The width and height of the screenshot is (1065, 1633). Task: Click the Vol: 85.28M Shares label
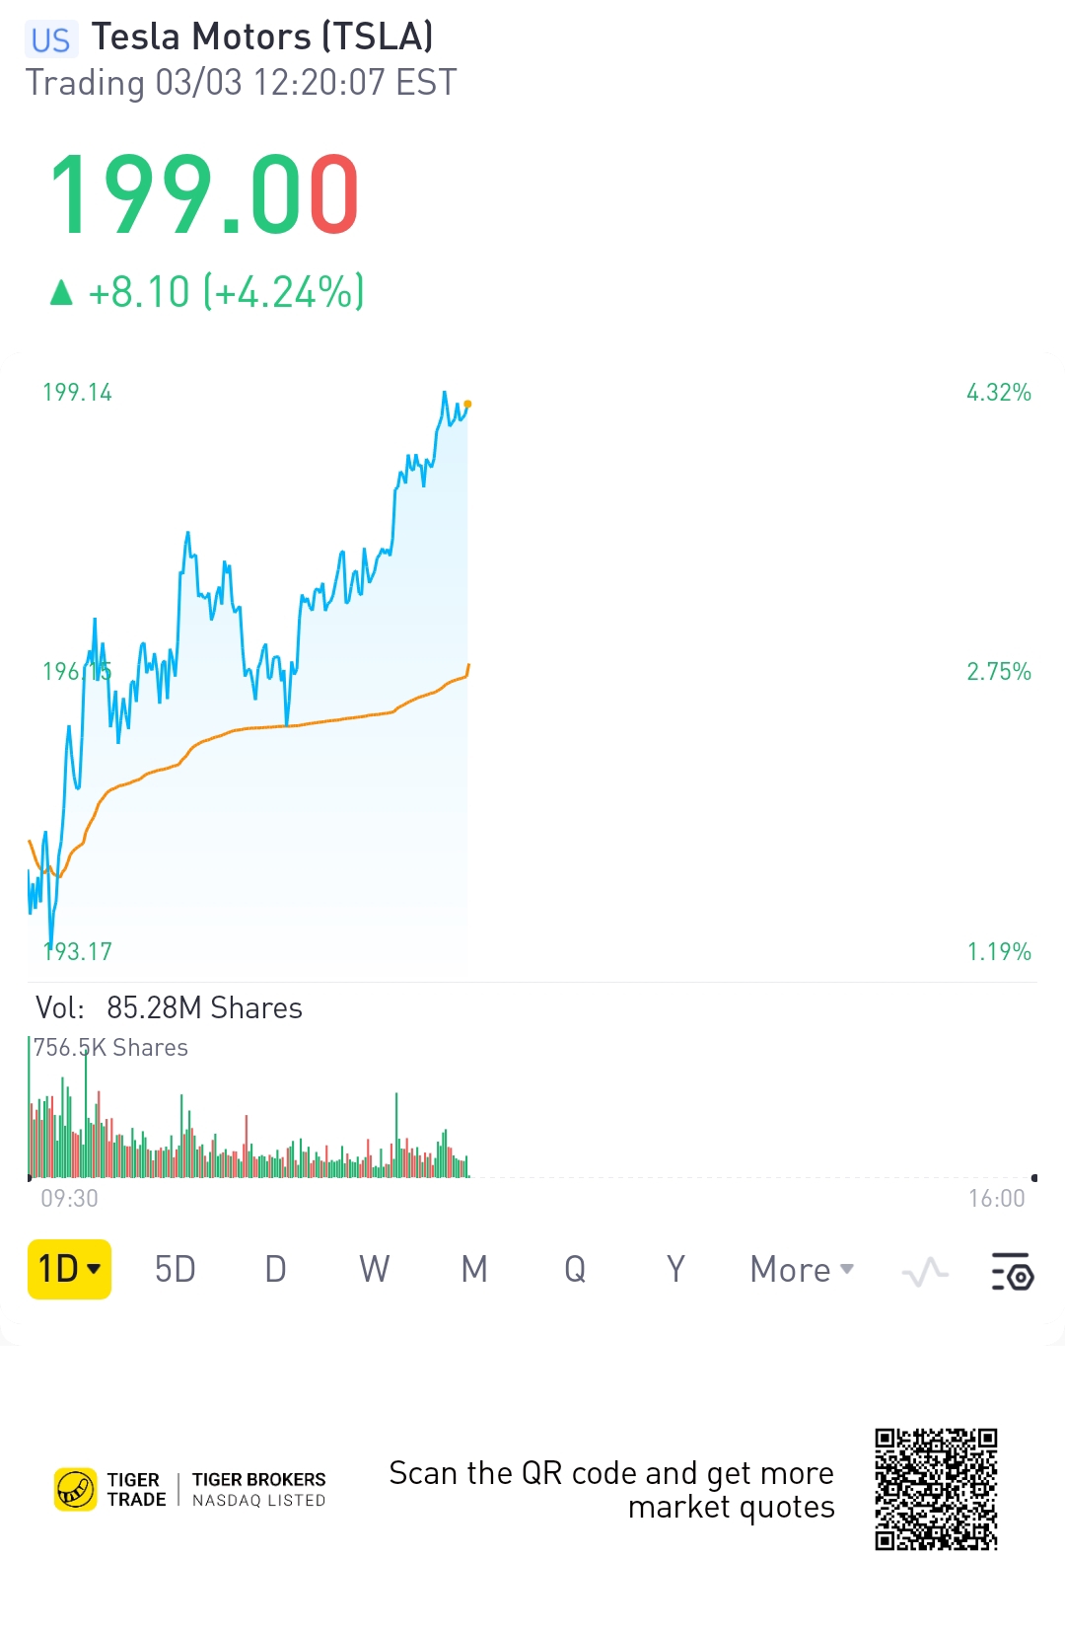point(169,1007)
